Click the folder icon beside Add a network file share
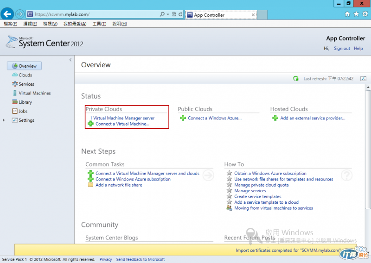 pos(90,185)
